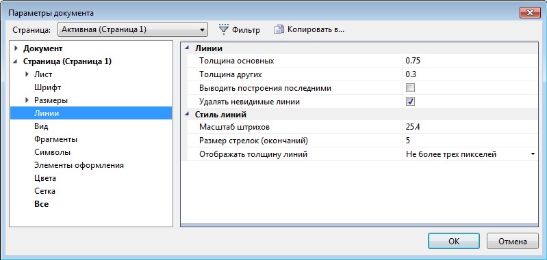Click the Фильтр funnel icon
This screenshot has height=260, width=547.
[x=224, y=29]
